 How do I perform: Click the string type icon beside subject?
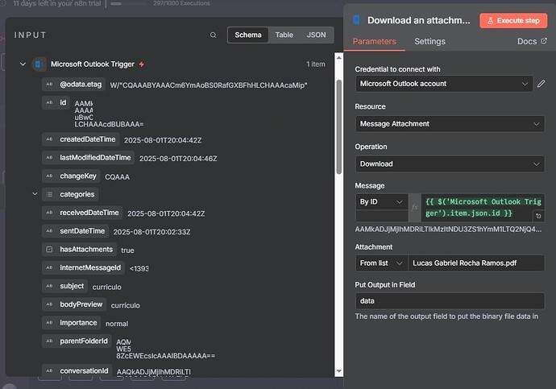click(x=49, y=286)
